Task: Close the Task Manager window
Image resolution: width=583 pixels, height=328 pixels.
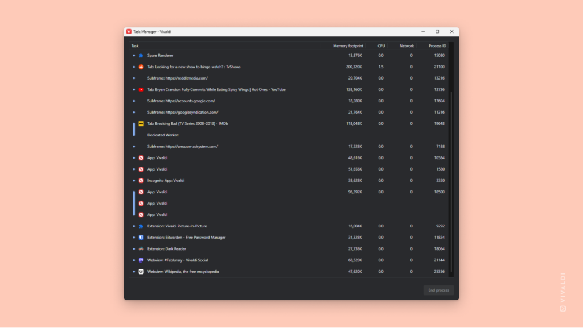Action: click(x=451, y=31)
